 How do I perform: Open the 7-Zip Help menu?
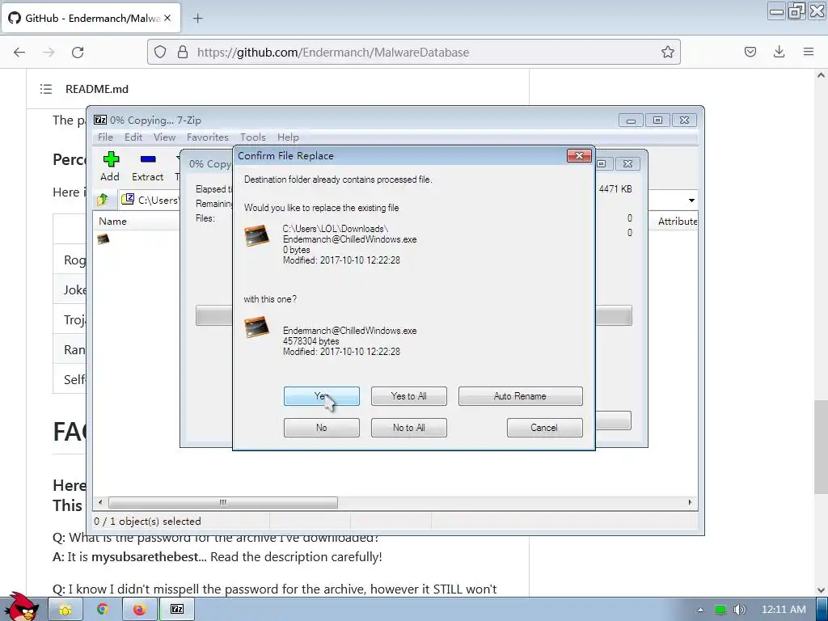coord(288,137)
